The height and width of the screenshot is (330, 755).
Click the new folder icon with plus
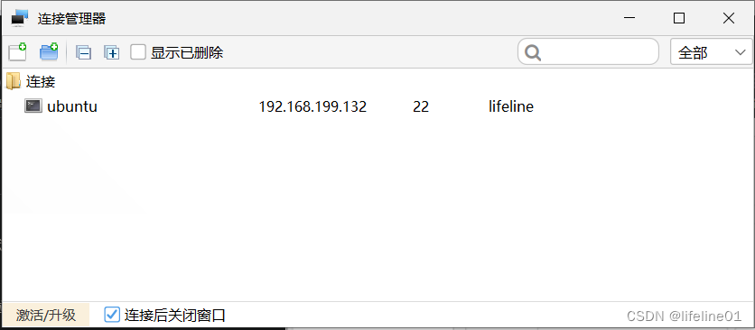(x=49, y=52)
